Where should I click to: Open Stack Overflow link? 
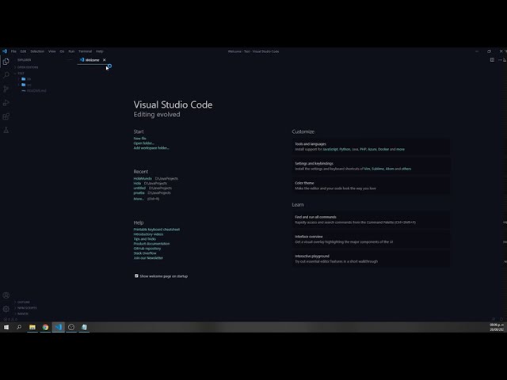click(x=145, y=253)
